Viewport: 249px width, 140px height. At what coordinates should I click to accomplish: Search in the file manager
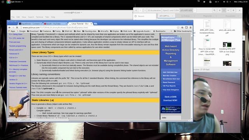click(x=214, y=10)
